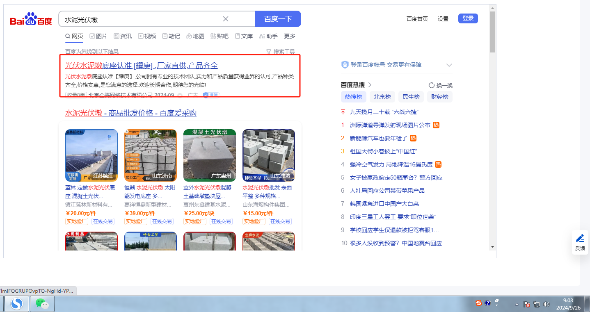Screen dimensions: 590x312
Task: Click the 保障 shield badge under first result
Action: [212, 95]
